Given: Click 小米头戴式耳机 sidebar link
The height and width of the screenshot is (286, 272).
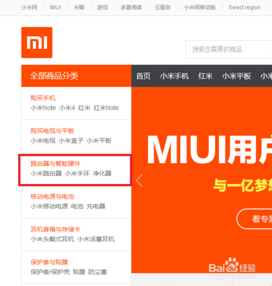Looking at the screenshot, I should tap(52, 239).
